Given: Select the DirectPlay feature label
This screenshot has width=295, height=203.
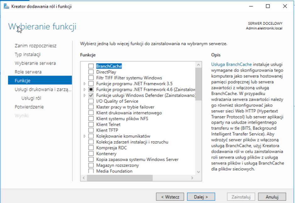Looking at the screenshot, I should coord(106,72).
